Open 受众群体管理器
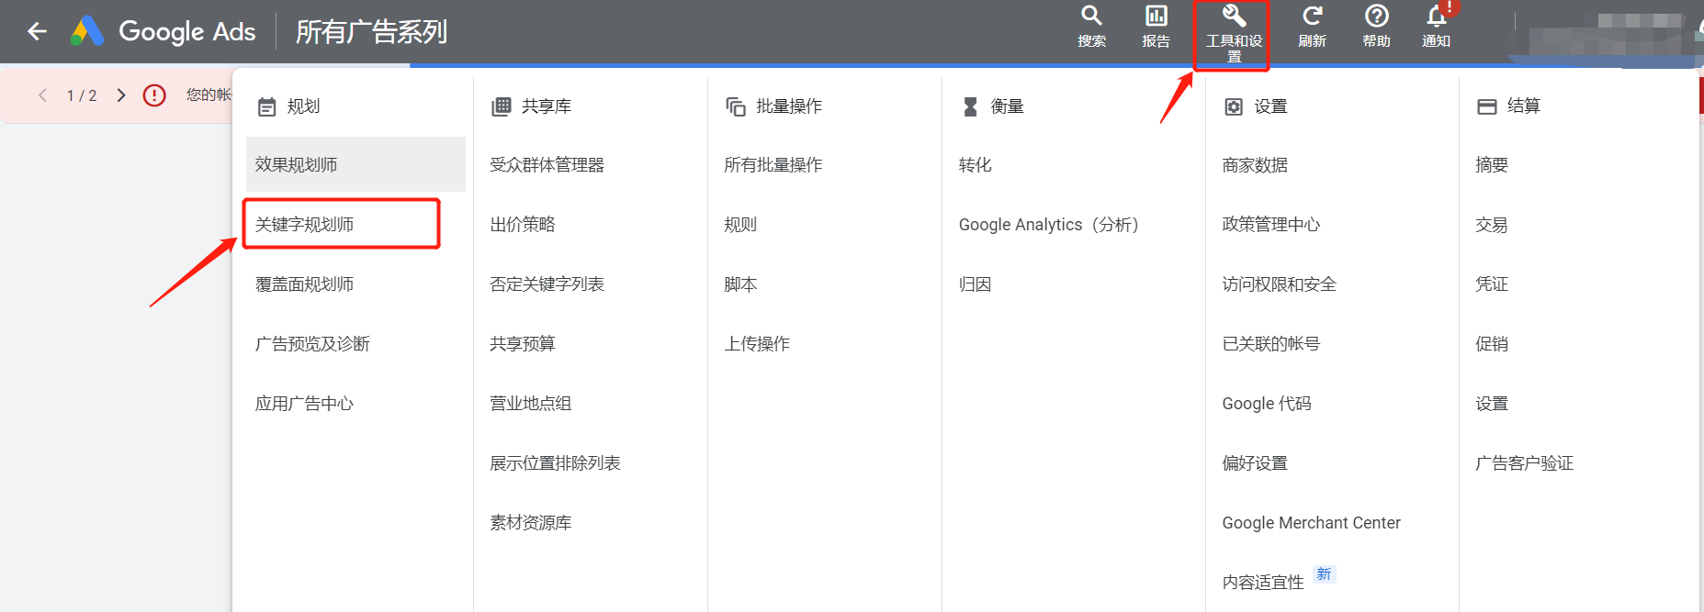Screen dimensions: 1704x612 tap(547, 165)
